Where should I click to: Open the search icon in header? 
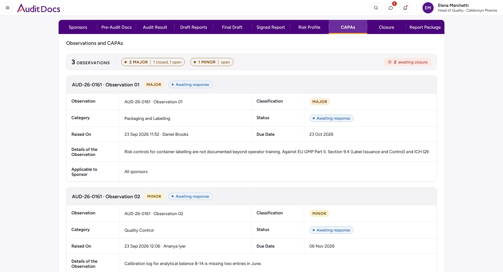click(x=376, y=8)
